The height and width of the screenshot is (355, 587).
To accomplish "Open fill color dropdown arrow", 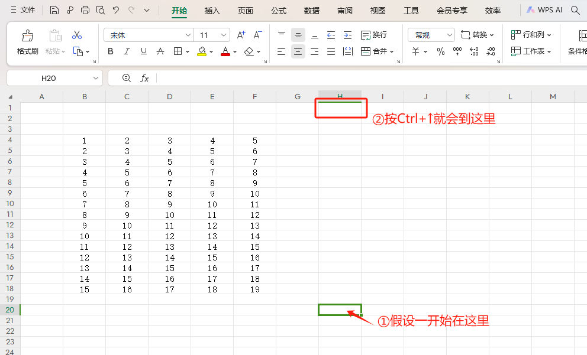I will (211, 51).
